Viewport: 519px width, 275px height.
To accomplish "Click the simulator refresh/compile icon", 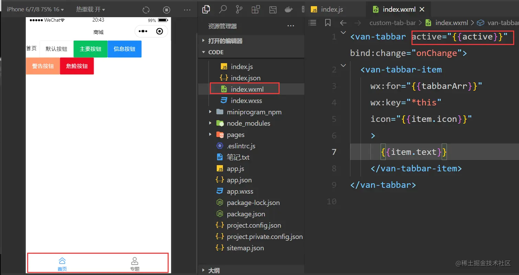I will point(146,10).
